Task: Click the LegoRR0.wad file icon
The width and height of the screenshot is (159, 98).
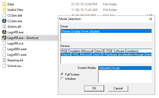Action: (4, 49)
